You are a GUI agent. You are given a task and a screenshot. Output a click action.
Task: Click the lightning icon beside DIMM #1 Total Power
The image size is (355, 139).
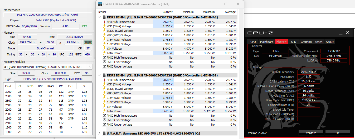tap(104, 53)
